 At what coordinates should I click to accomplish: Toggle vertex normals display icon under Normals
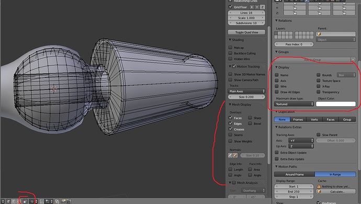230,155
